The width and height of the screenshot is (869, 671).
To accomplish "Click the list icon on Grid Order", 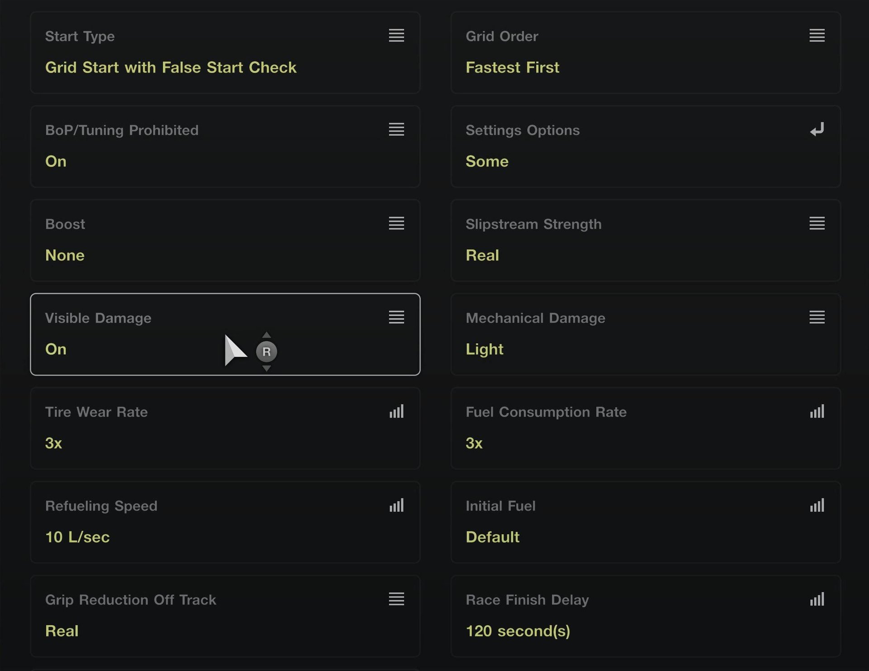I will 816,35.
